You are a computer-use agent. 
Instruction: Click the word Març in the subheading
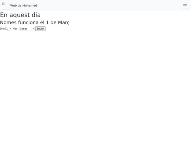click(64, 23)
